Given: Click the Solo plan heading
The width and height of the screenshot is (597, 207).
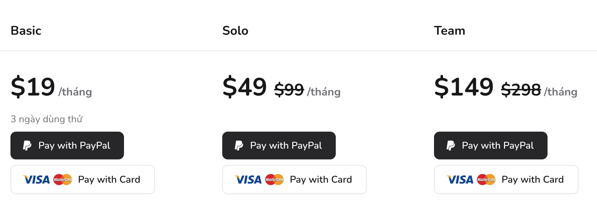Looking at the screenshot, I should (x=235, y=31).
